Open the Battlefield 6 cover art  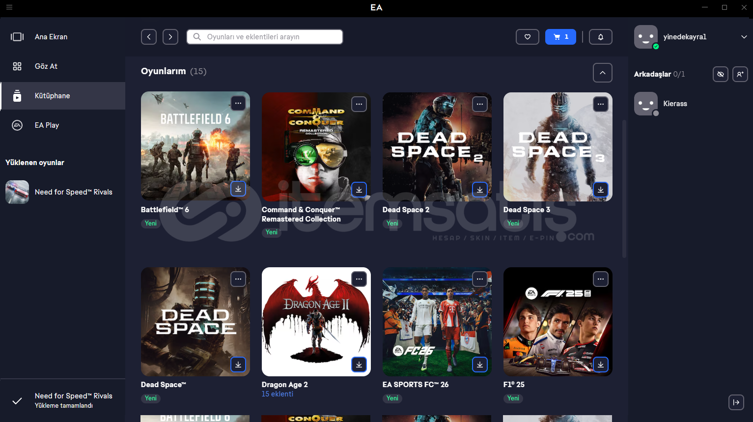(195, 146)
